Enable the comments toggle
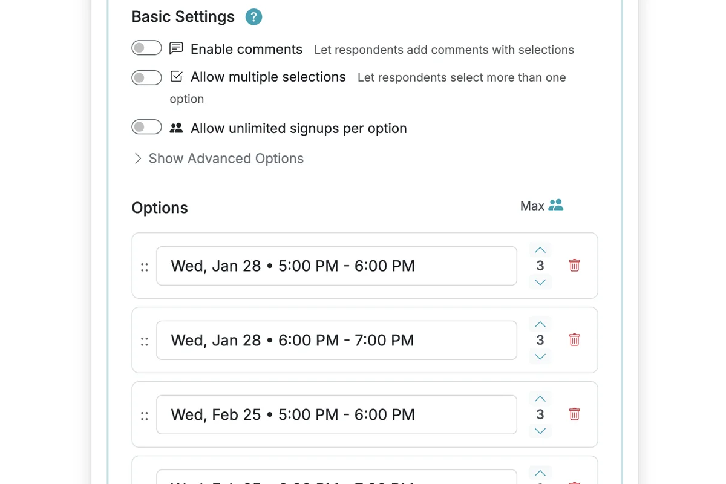Image resolution: width=726 pixels, height=484 pixels. pyautogui.click(x=146, y=47)
